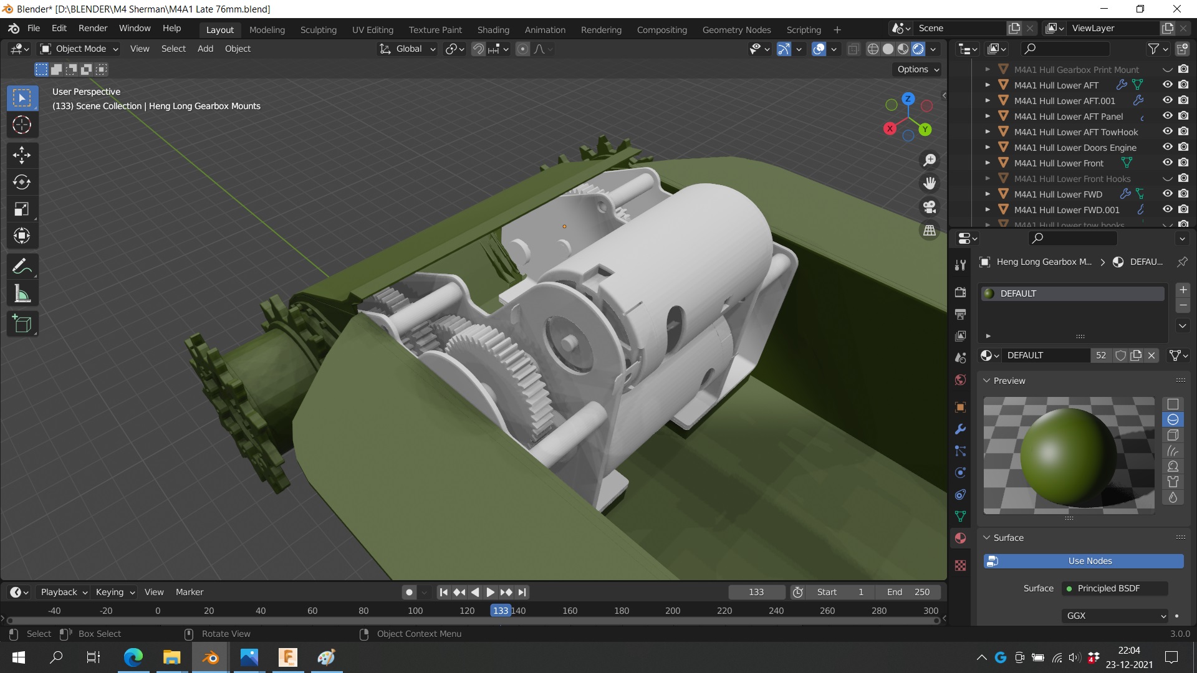This screenshot has width=1197, height=673.
Task: Open the Render menu
Action: tap(93, 28)
